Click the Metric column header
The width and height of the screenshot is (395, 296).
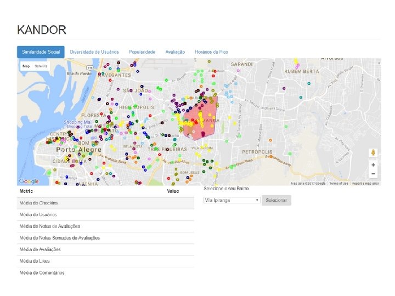(26, 191)
